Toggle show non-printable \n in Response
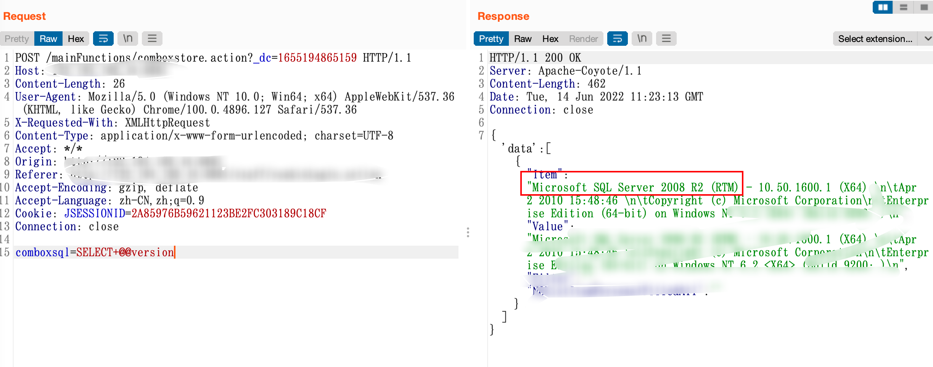Image resolution: width=933 pixels, height=367 pixels. pos(642,39)
